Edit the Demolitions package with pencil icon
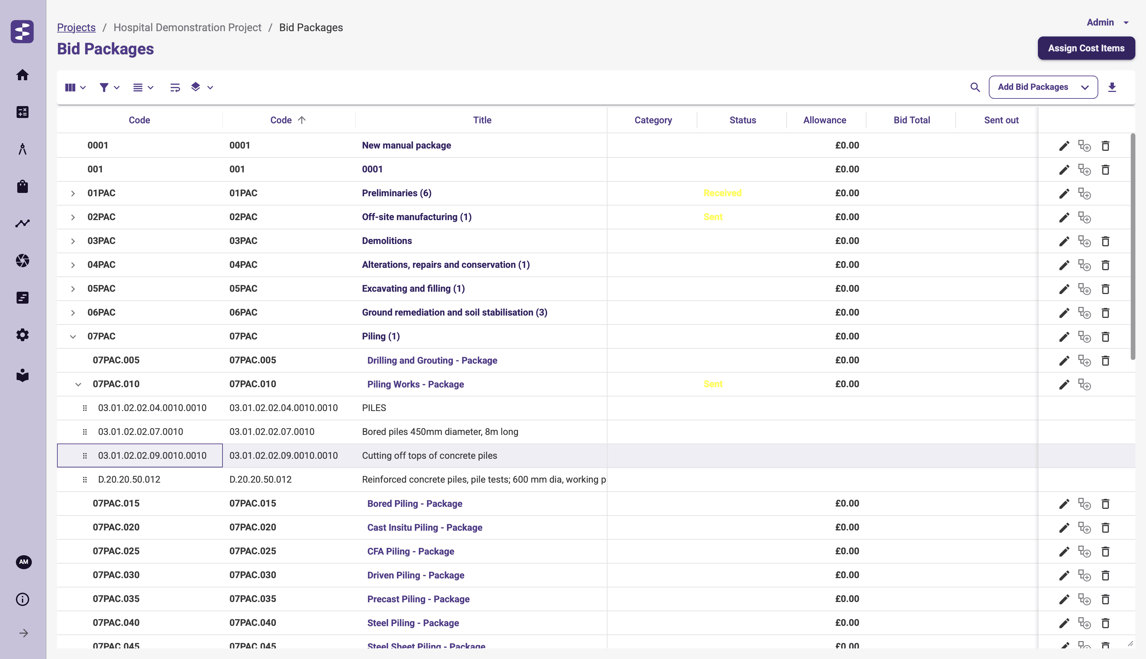Viewport: 1146px width, 659px height. (1064, 241)
